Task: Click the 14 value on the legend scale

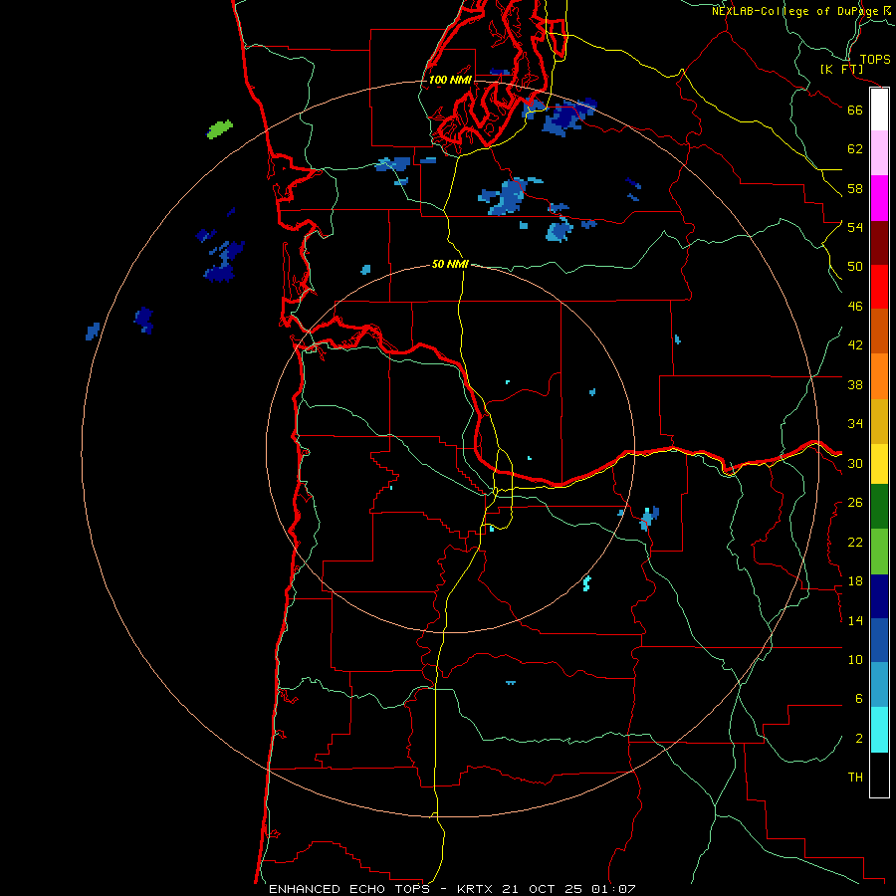Action: (x=855, y=620)
